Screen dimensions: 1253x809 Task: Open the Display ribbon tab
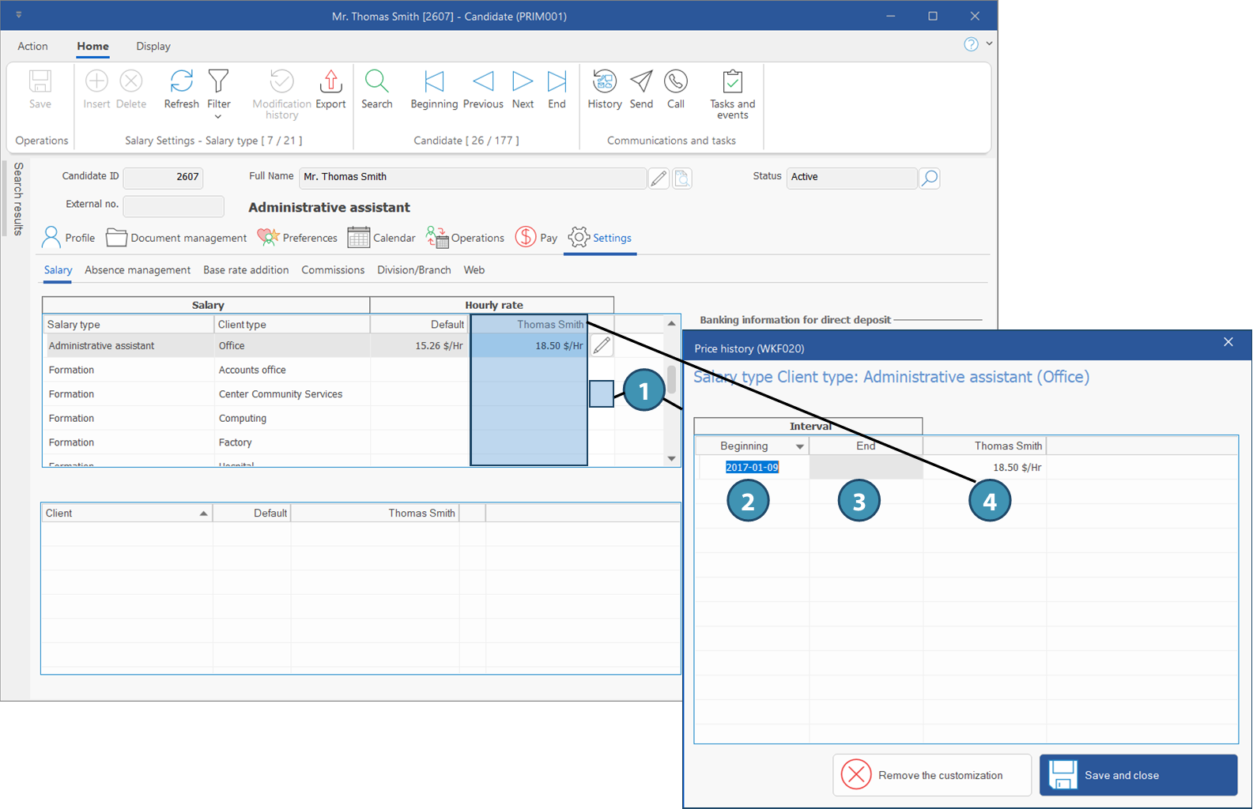[153, 47]
